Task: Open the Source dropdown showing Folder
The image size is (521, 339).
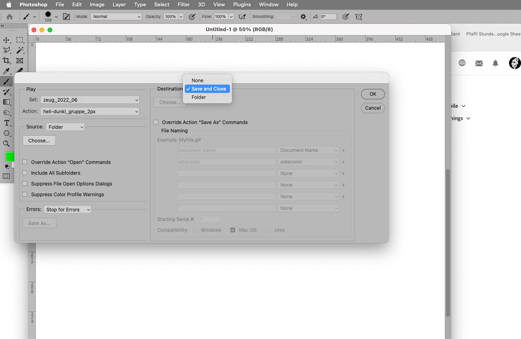Action: pyautogui.click(x=65, y=127)
